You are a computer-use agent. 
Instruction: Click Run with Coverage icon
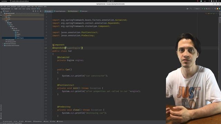[x=207, y=9]
